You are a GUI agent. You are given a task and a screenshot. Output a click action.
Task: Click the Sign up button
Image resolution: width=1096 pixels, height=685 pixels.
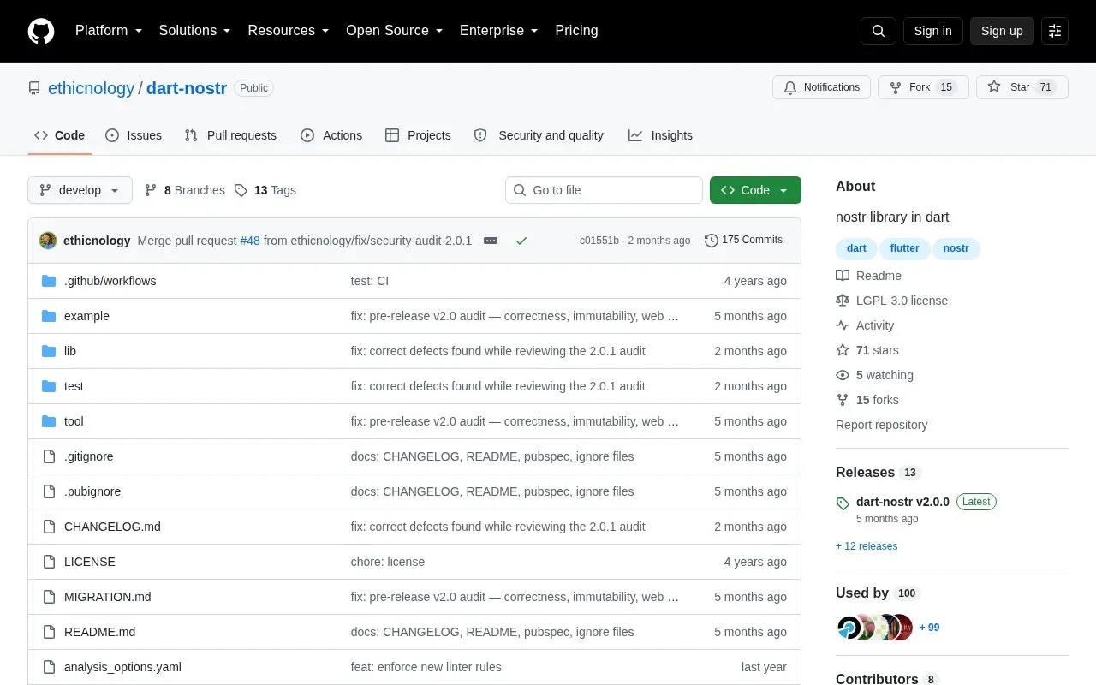click(1002, 31)
